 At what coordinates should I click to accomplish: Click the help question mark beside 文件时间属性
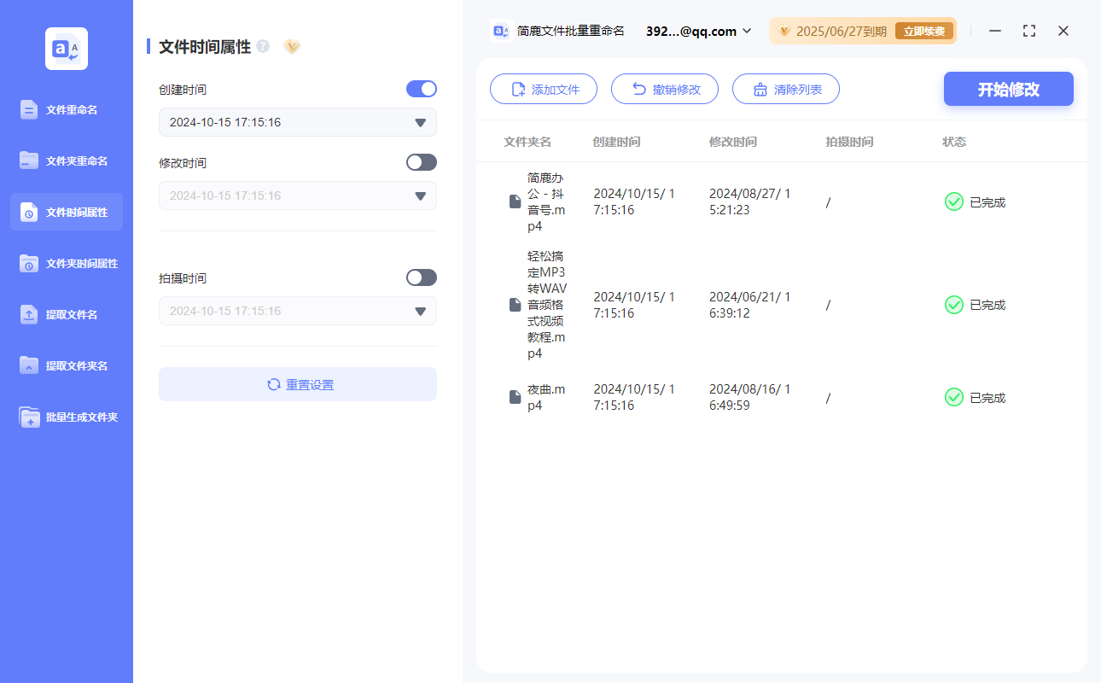(x=262, y=47)
